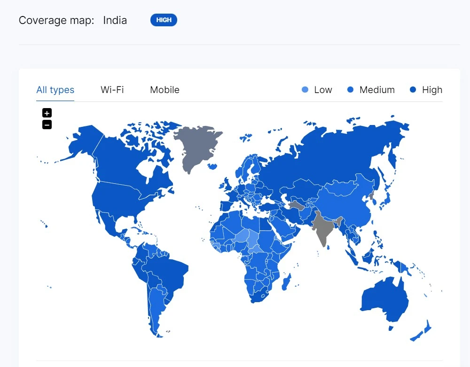The width and height of the screenshot is (470, 367).
Task: Click the High legend label
Action: point(432,90)
